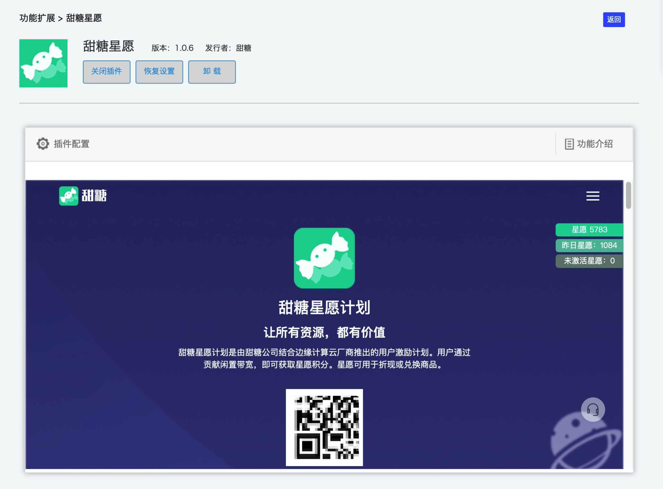Open 功能扩展 from the breadcrumb
663x489 pixels.
[x=36, y=18]
